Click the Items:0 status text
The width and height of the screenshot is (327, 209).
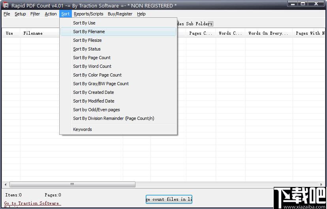click(13, 195)
